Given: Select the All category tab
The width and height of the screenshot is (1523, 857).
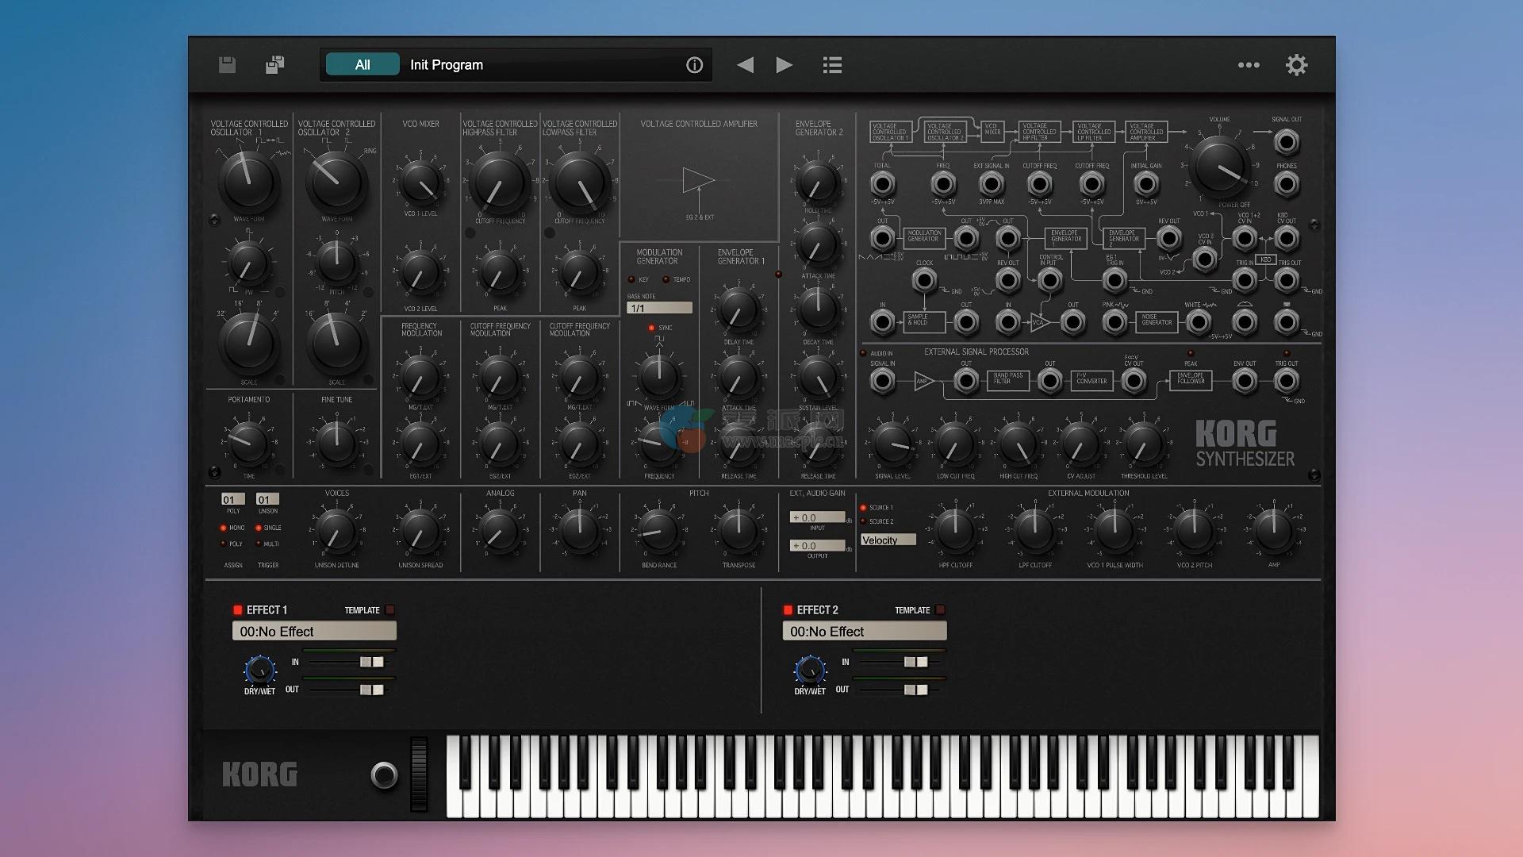Looking at the screenshot, I should click(363, 65).
